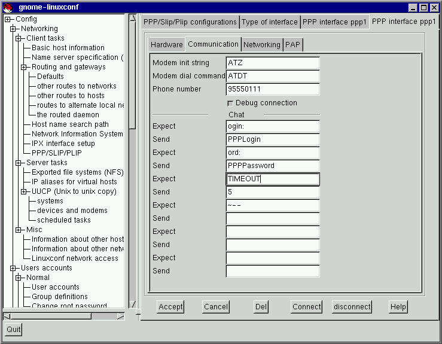The height and width of the screenshot is (344, 442).
Task: Enable the Debug connection checkbox
Action: 230,103
